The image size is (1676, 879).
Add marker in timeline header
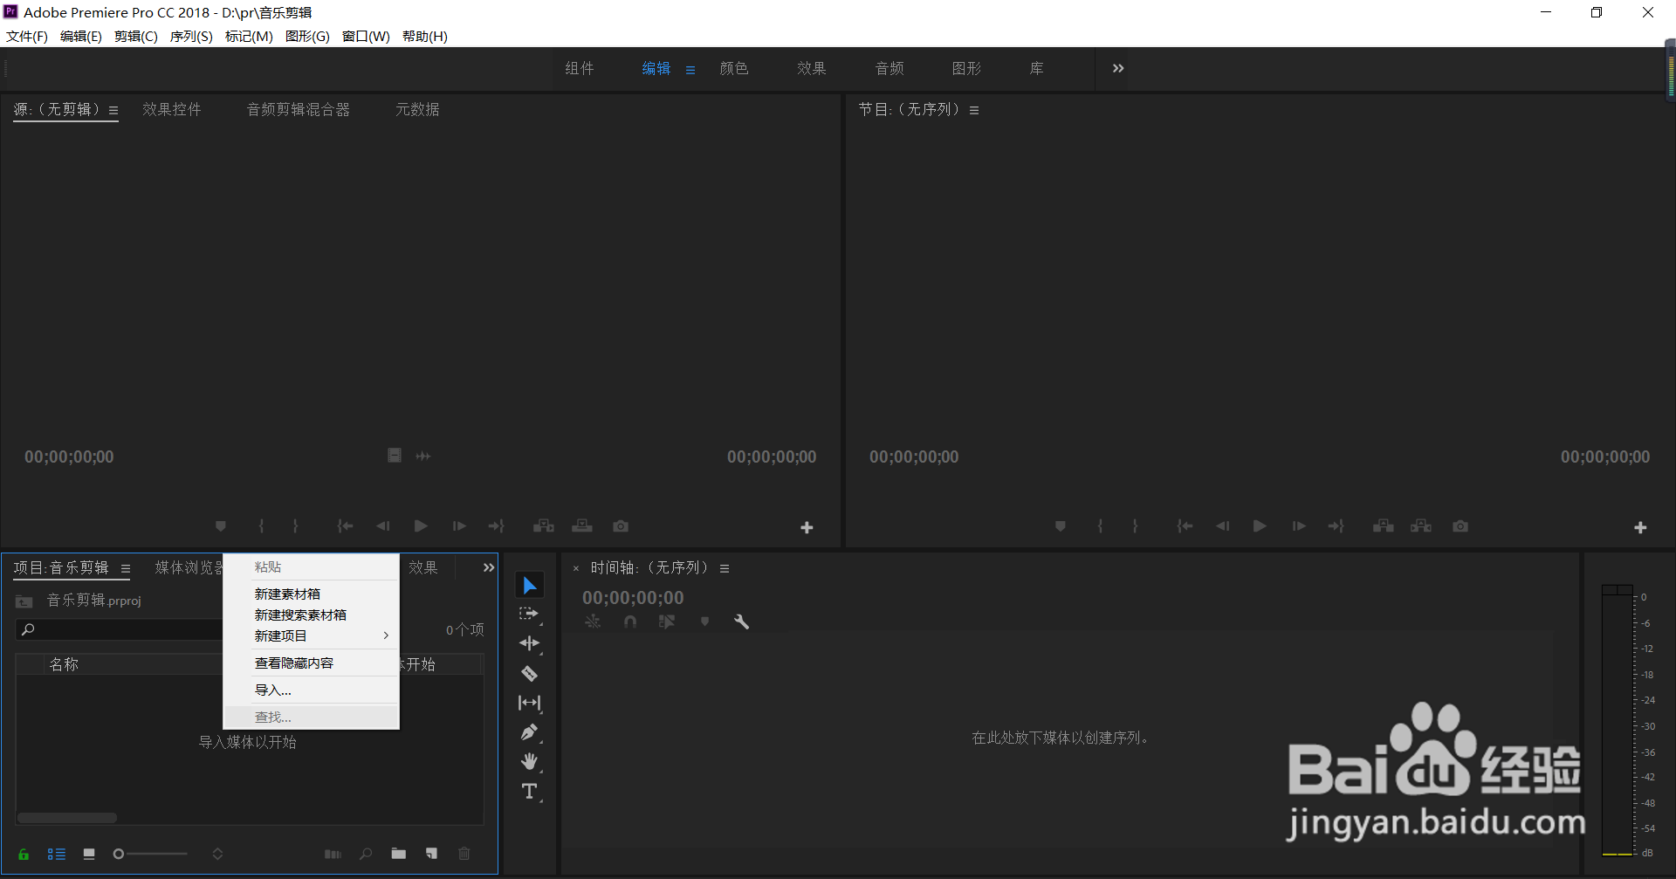coord(704,621)
